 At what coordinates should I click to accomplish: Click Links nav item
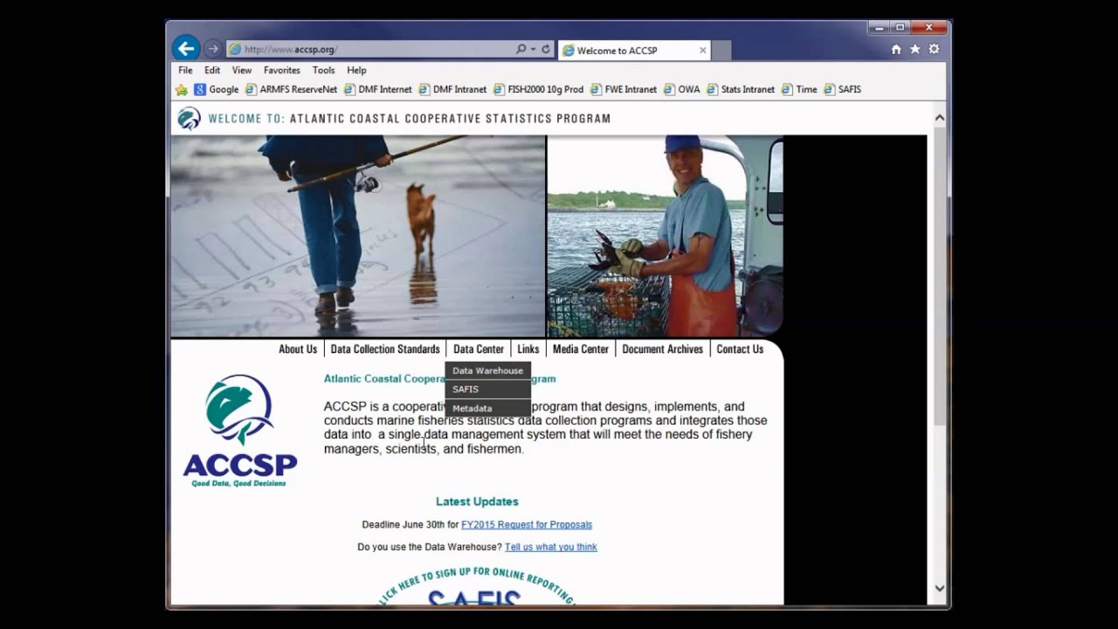coord(528,349)
